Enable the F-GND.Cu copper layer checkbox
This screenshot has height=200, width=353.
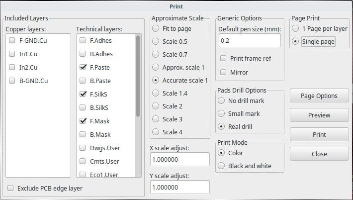[11, 40]
